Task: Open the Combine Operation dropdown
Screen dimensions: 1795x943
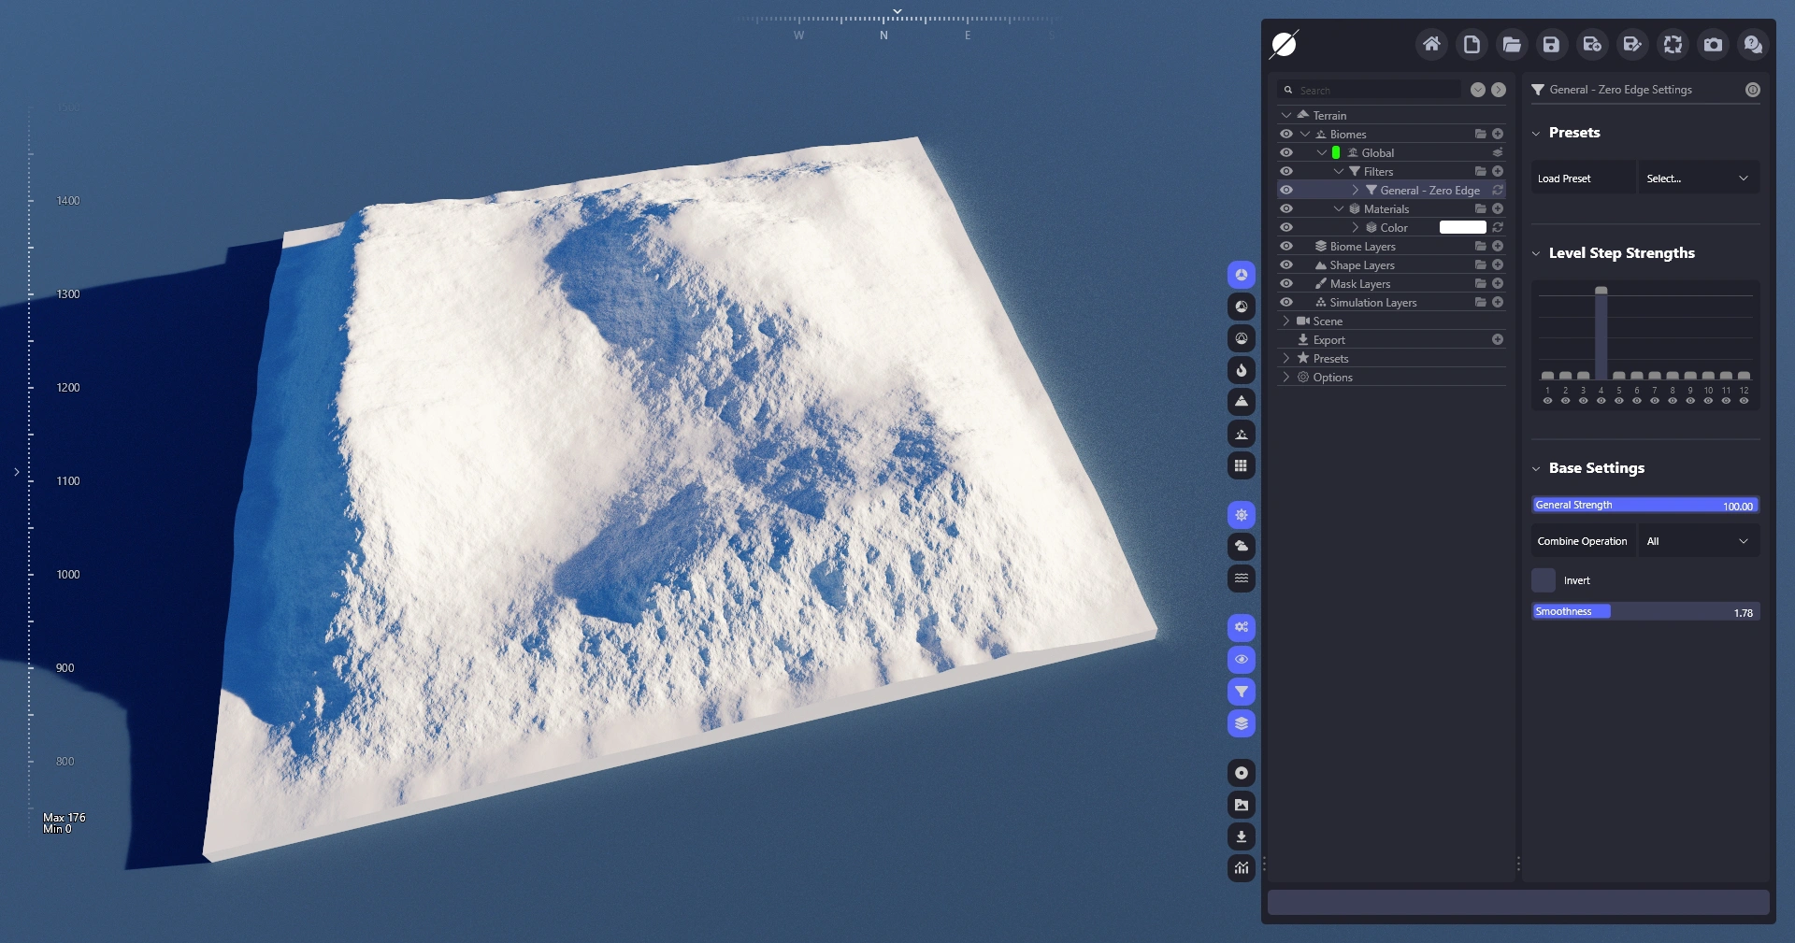Action: pyautogui.click(x=1698, y=541)
